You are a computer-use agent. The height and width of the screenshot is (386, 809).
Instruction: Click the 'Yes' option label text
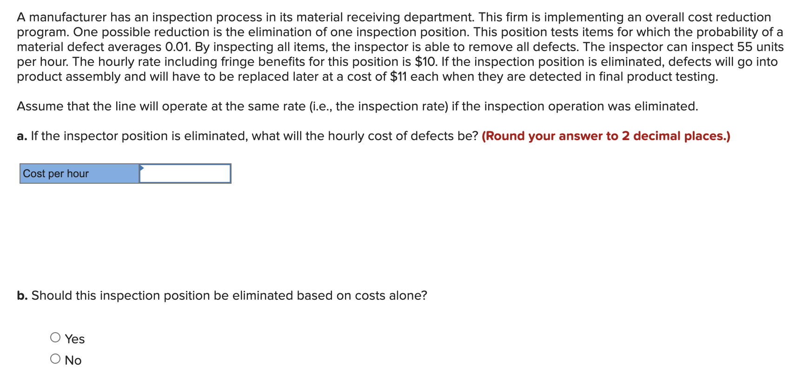click(75, 339)
